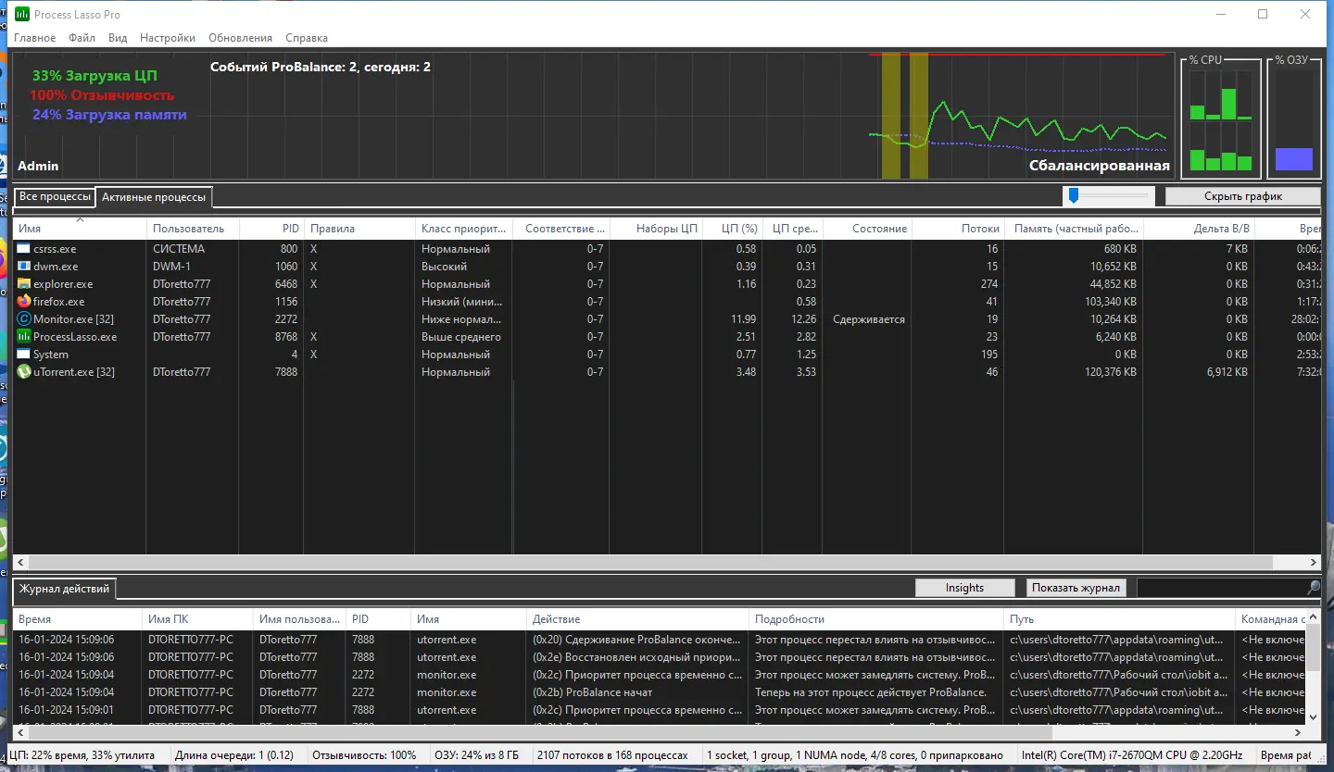
Task: Click the Сдерживается state of Monitor.exe
Action: point(869,319)
